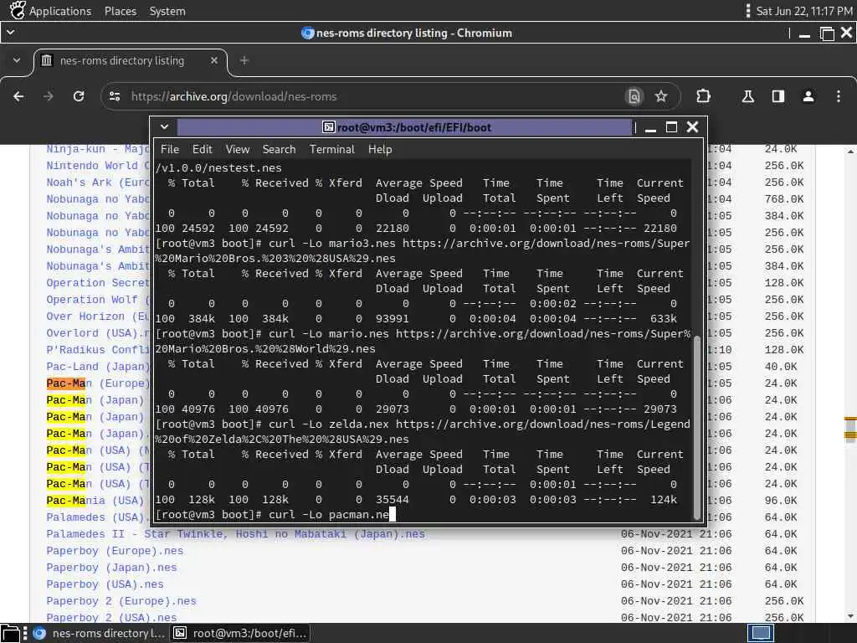This screenshot has width=857, height=643.
Task: Open P'Radikus Conflict ROM link
Action: point(97,350)
